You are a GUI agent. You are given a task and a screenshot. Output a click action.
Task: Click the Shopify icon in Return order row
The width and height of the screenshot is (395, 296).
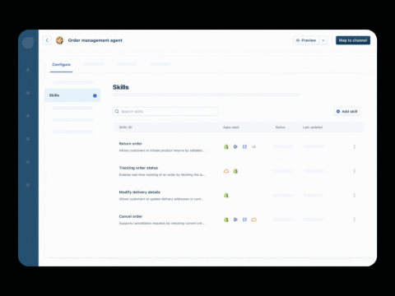(x=226, y=146)
